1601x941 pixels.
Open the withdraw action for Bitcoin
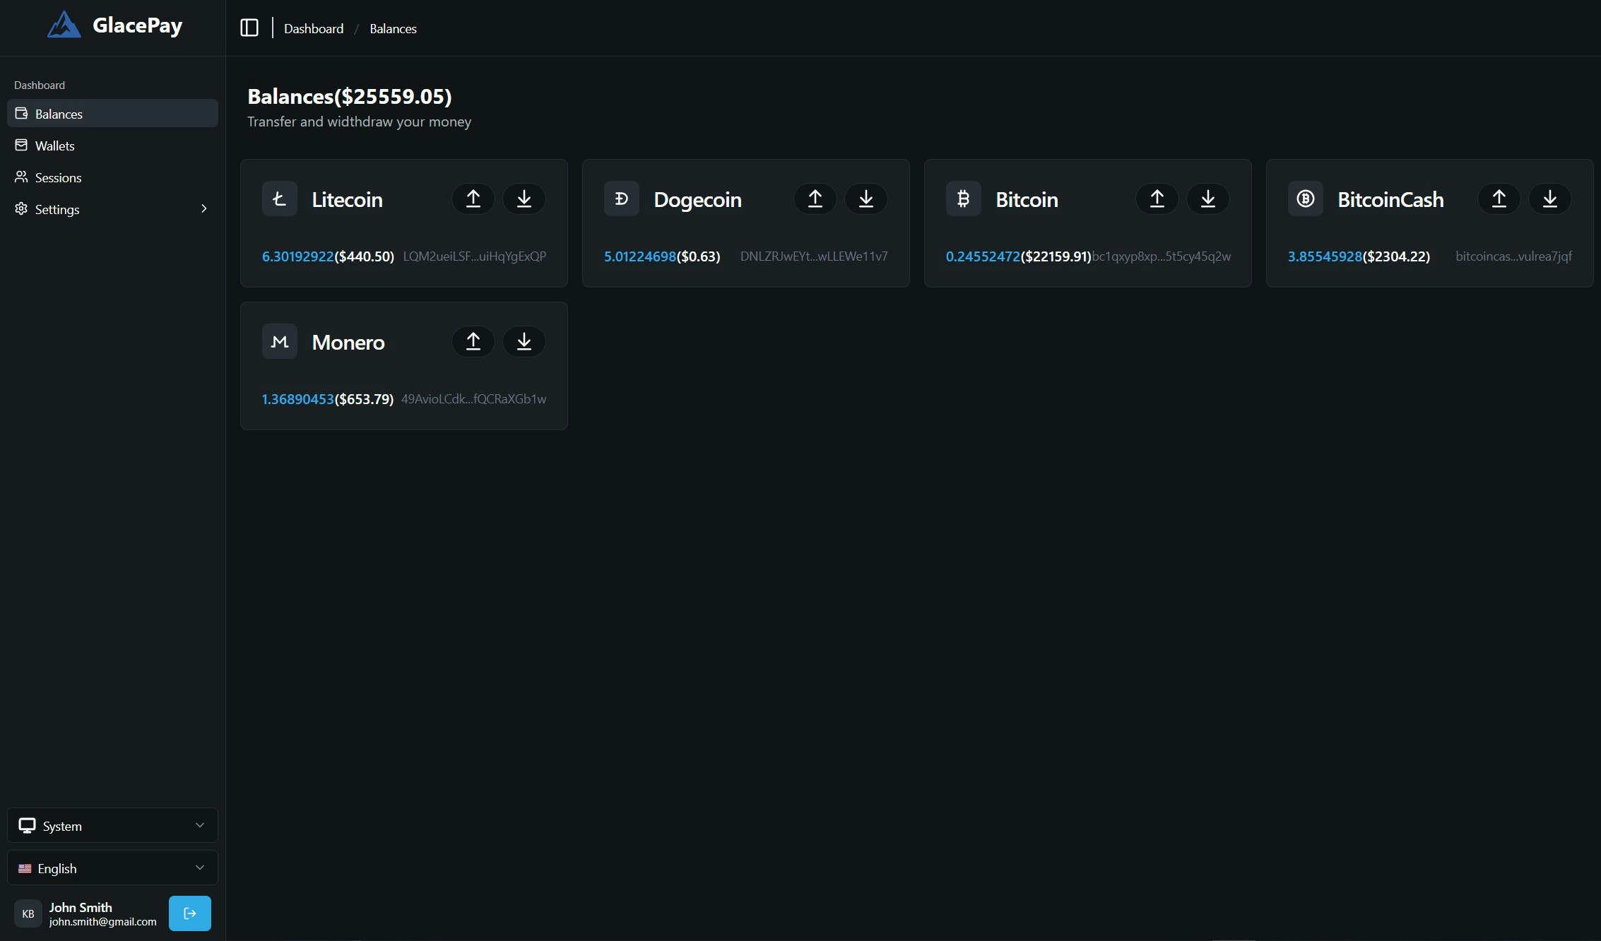[x=1207, y=199]
